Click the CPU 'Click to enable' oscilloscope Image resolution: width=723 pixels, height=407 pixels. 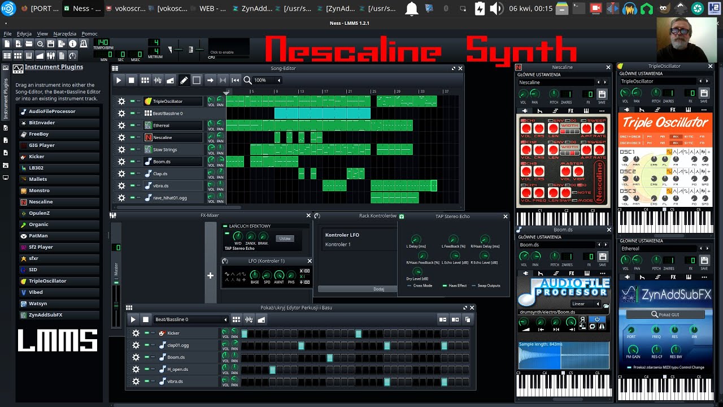[229, 47]
